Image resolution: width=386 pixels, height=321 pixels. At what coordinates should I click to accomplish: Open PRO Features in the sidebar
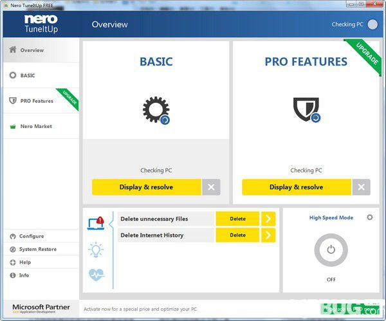click(41, 101)
